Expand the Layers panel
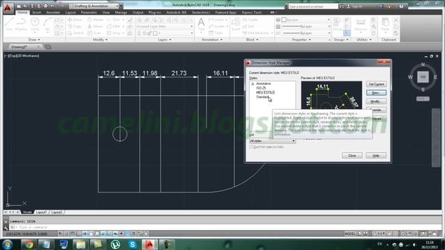The image size is (445, 250). (x=164, y=40)
